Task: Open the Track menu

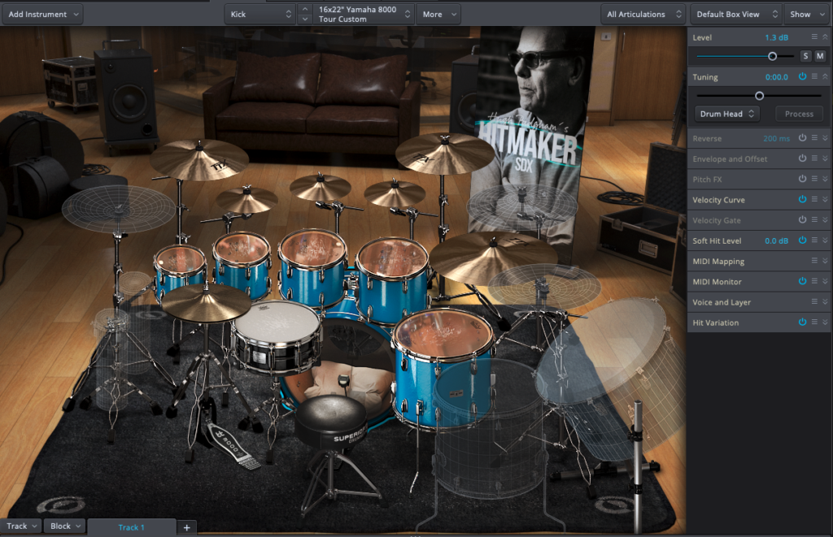Action: pyautogui.click(x=21, y=526)
